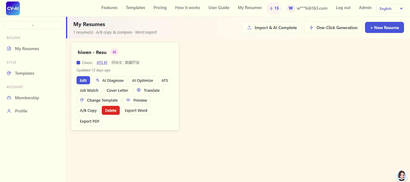Screen dimensions: 410x182
Task: Open the User Guide
Action: coord(219,8)
